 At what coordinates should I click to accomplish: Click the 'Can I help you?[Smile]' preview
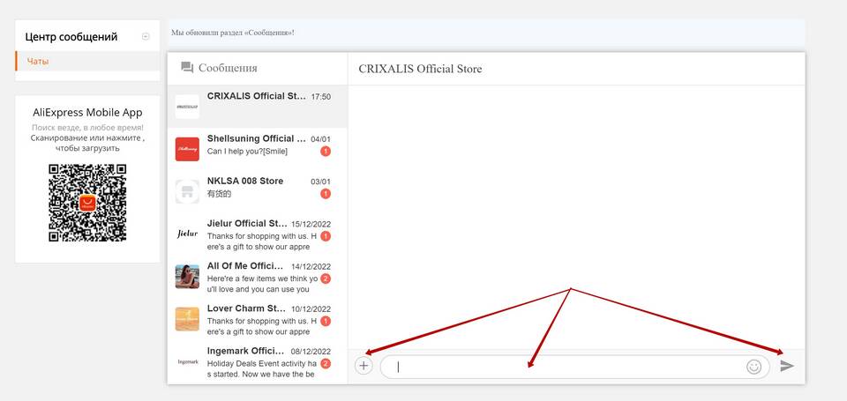pyautogui.click(x=247, y=152)
